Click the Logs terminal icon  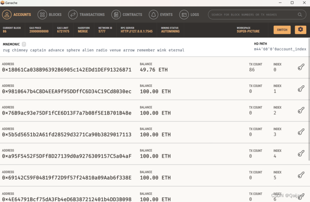(184, 15)
